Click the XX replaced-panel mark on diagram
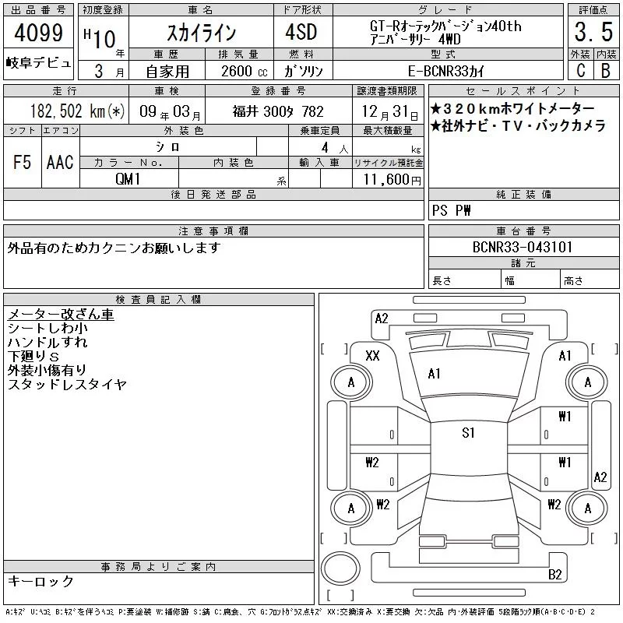This screenshot has height=623, width=623. point(372,355)
